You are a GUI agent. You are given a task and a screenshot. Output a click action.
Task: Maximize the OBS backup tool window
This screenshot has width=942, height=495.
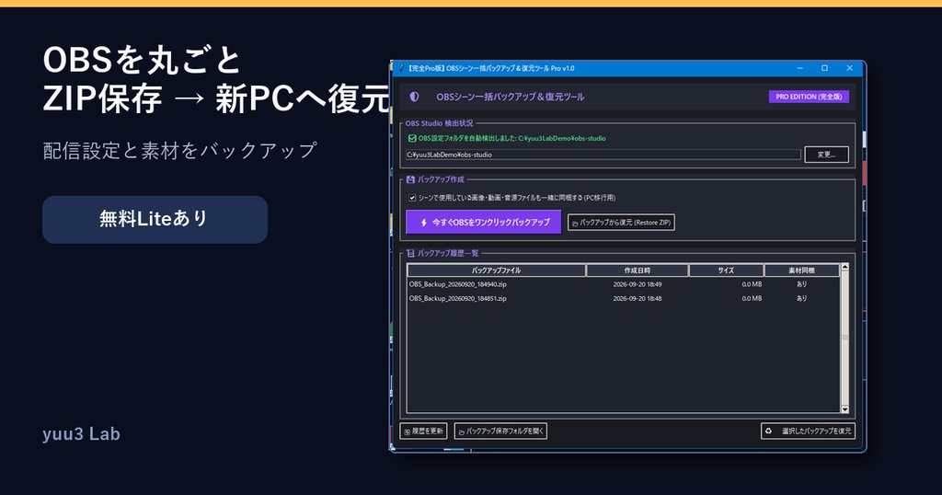tap(825, 68)
